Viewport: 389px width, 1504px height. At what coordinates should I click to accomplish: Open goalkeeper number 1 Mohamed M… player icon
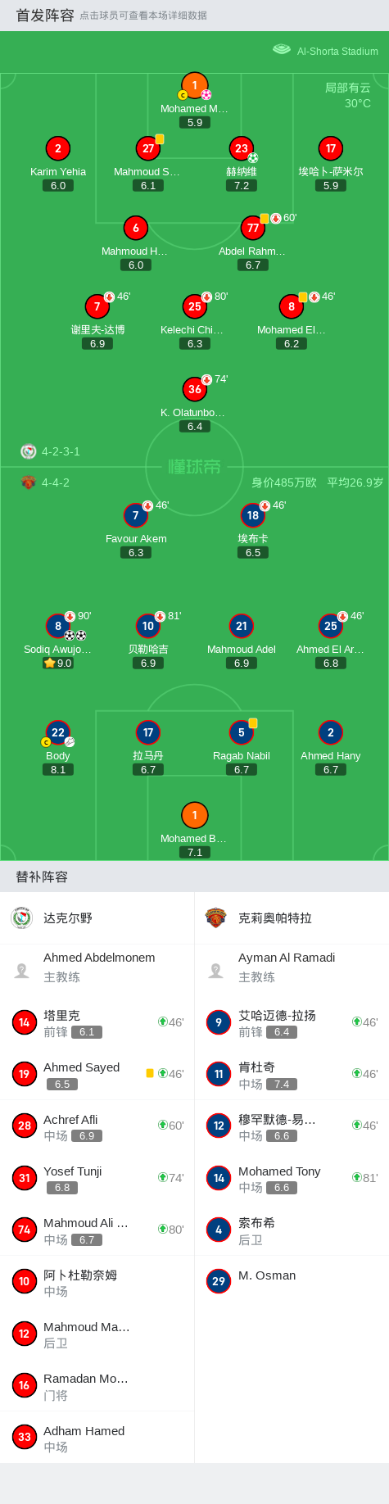(x=194, y=85)
